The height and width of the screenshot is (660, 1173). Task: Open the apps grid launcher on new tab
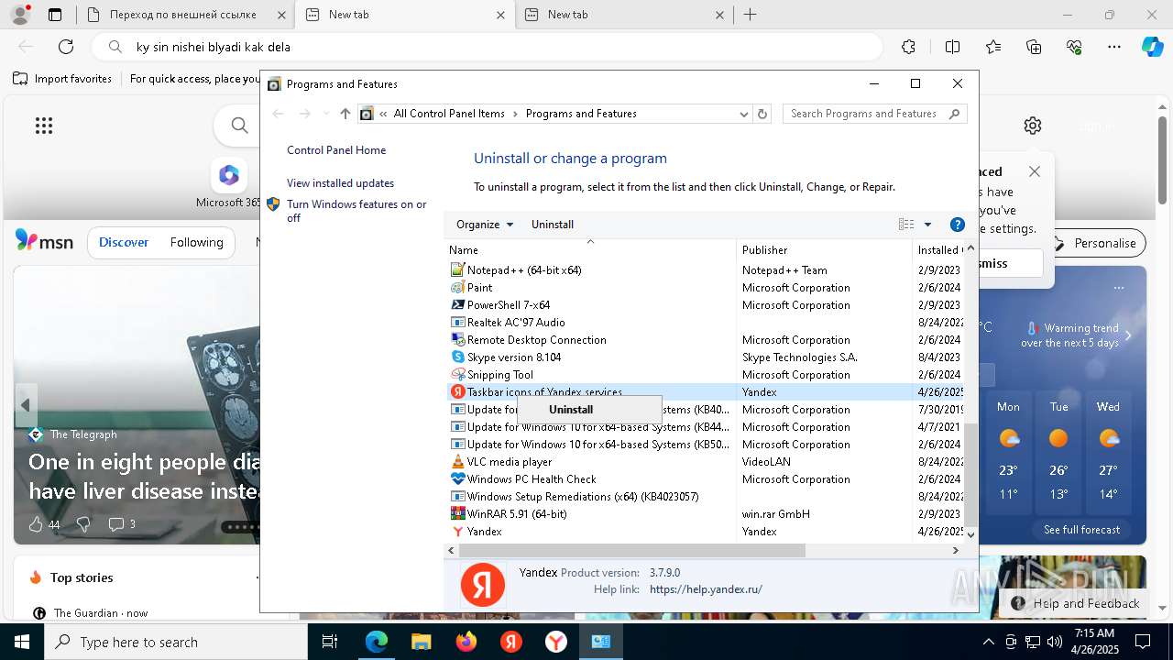click(x=43, y=126)
